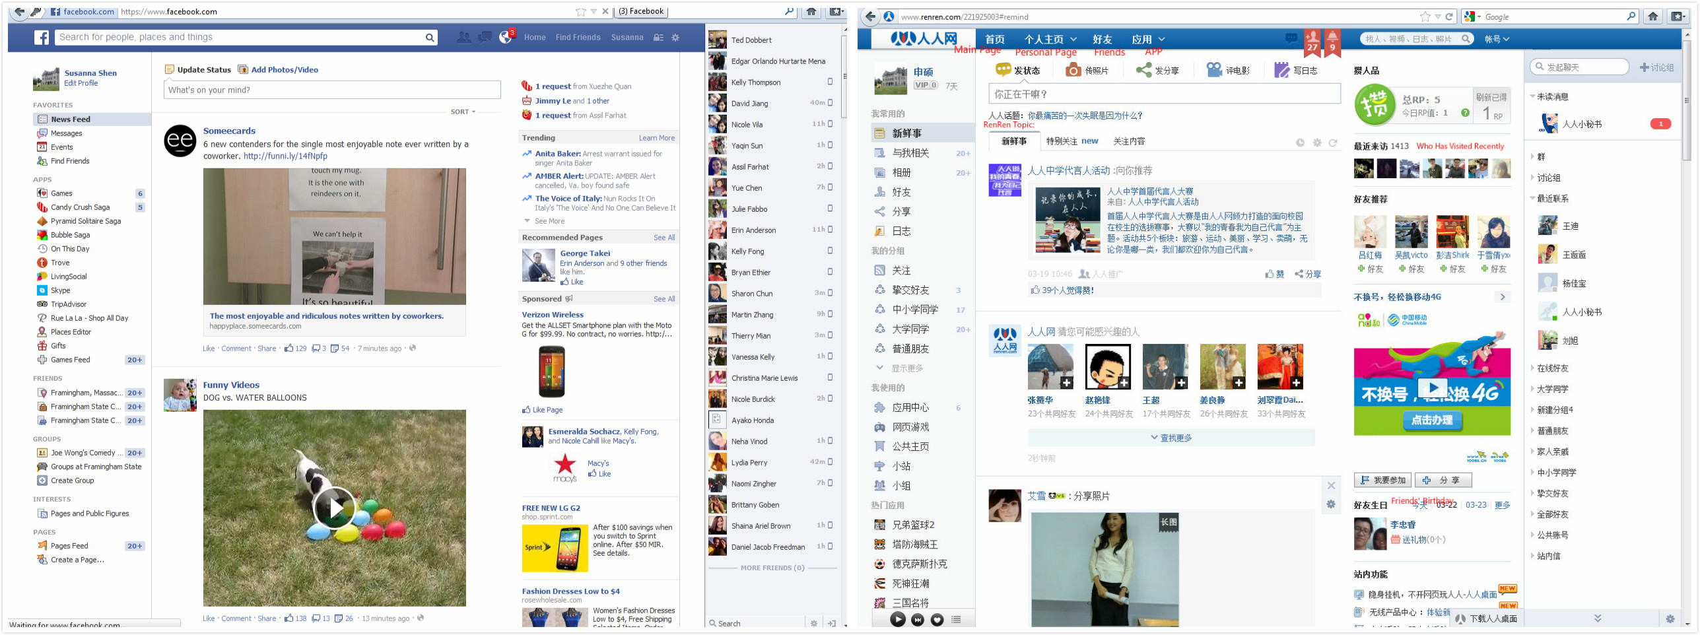
Task: Expand See More under Trending
Action: 549,221
